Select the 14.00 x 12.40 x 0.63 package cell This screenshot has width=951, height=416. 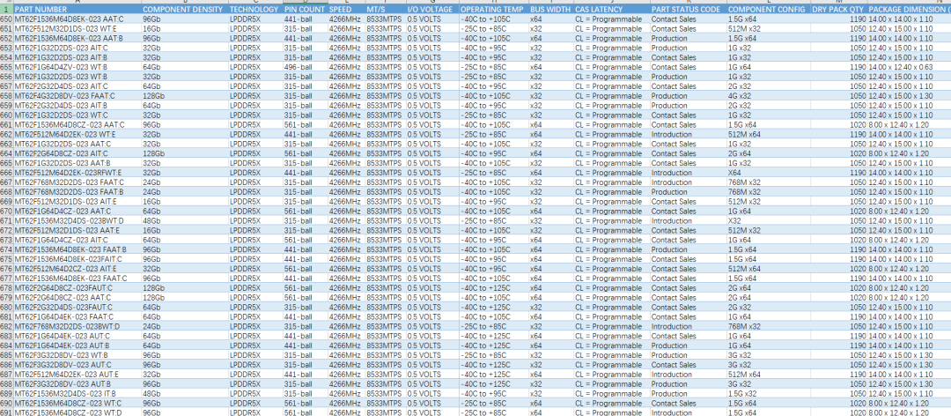[909, 67]
